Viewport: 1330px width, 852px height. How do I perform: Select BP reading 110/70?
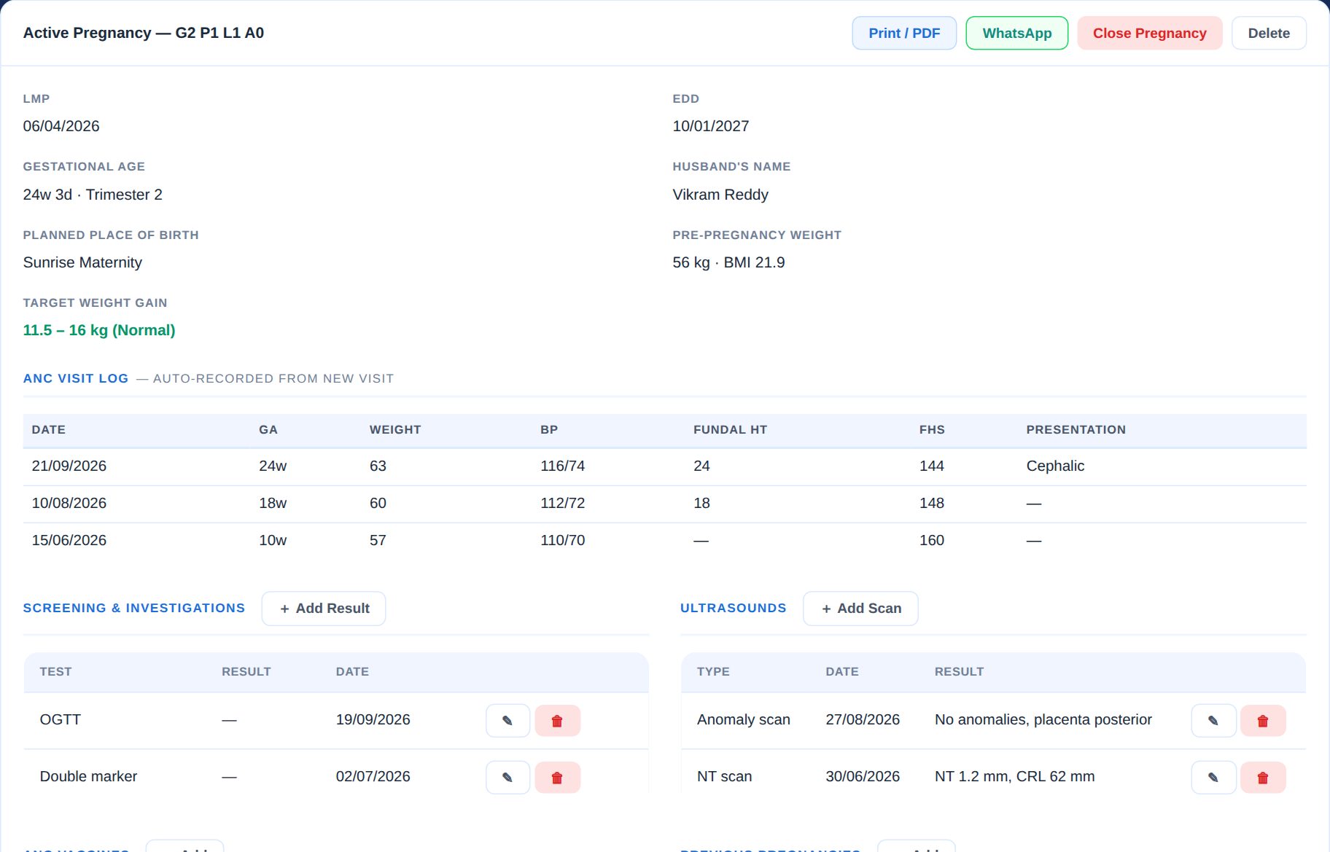point(562,540)
